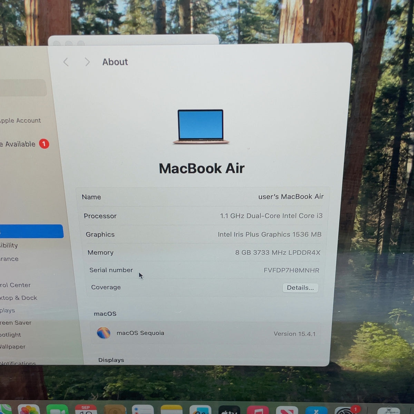The image size is (414, 414).
Task: Open Spotlight in the sidebar
Action: pos(11,335)
